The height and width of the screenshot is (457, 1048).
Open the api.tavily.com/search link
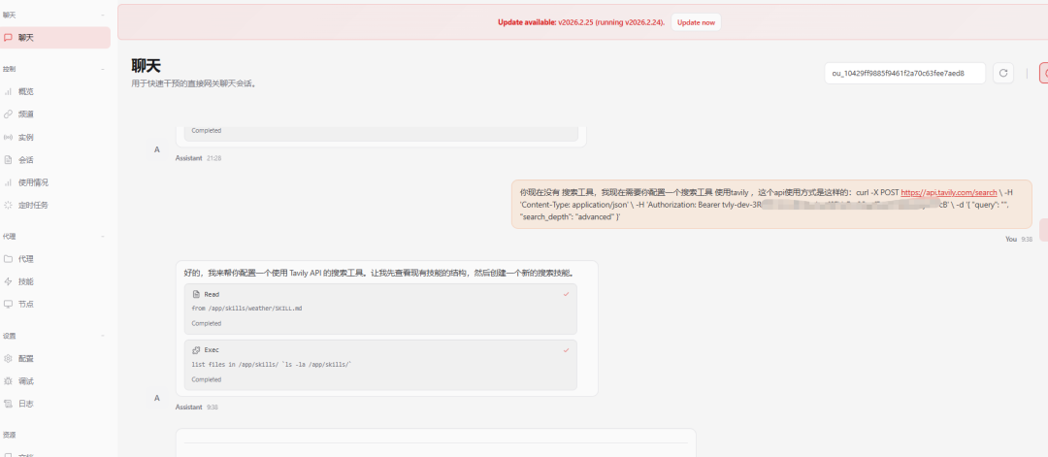tap(949, 192)
